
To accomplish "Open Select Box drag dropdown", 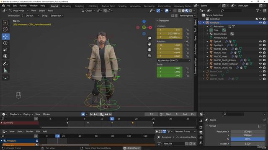I will (57, 16).
